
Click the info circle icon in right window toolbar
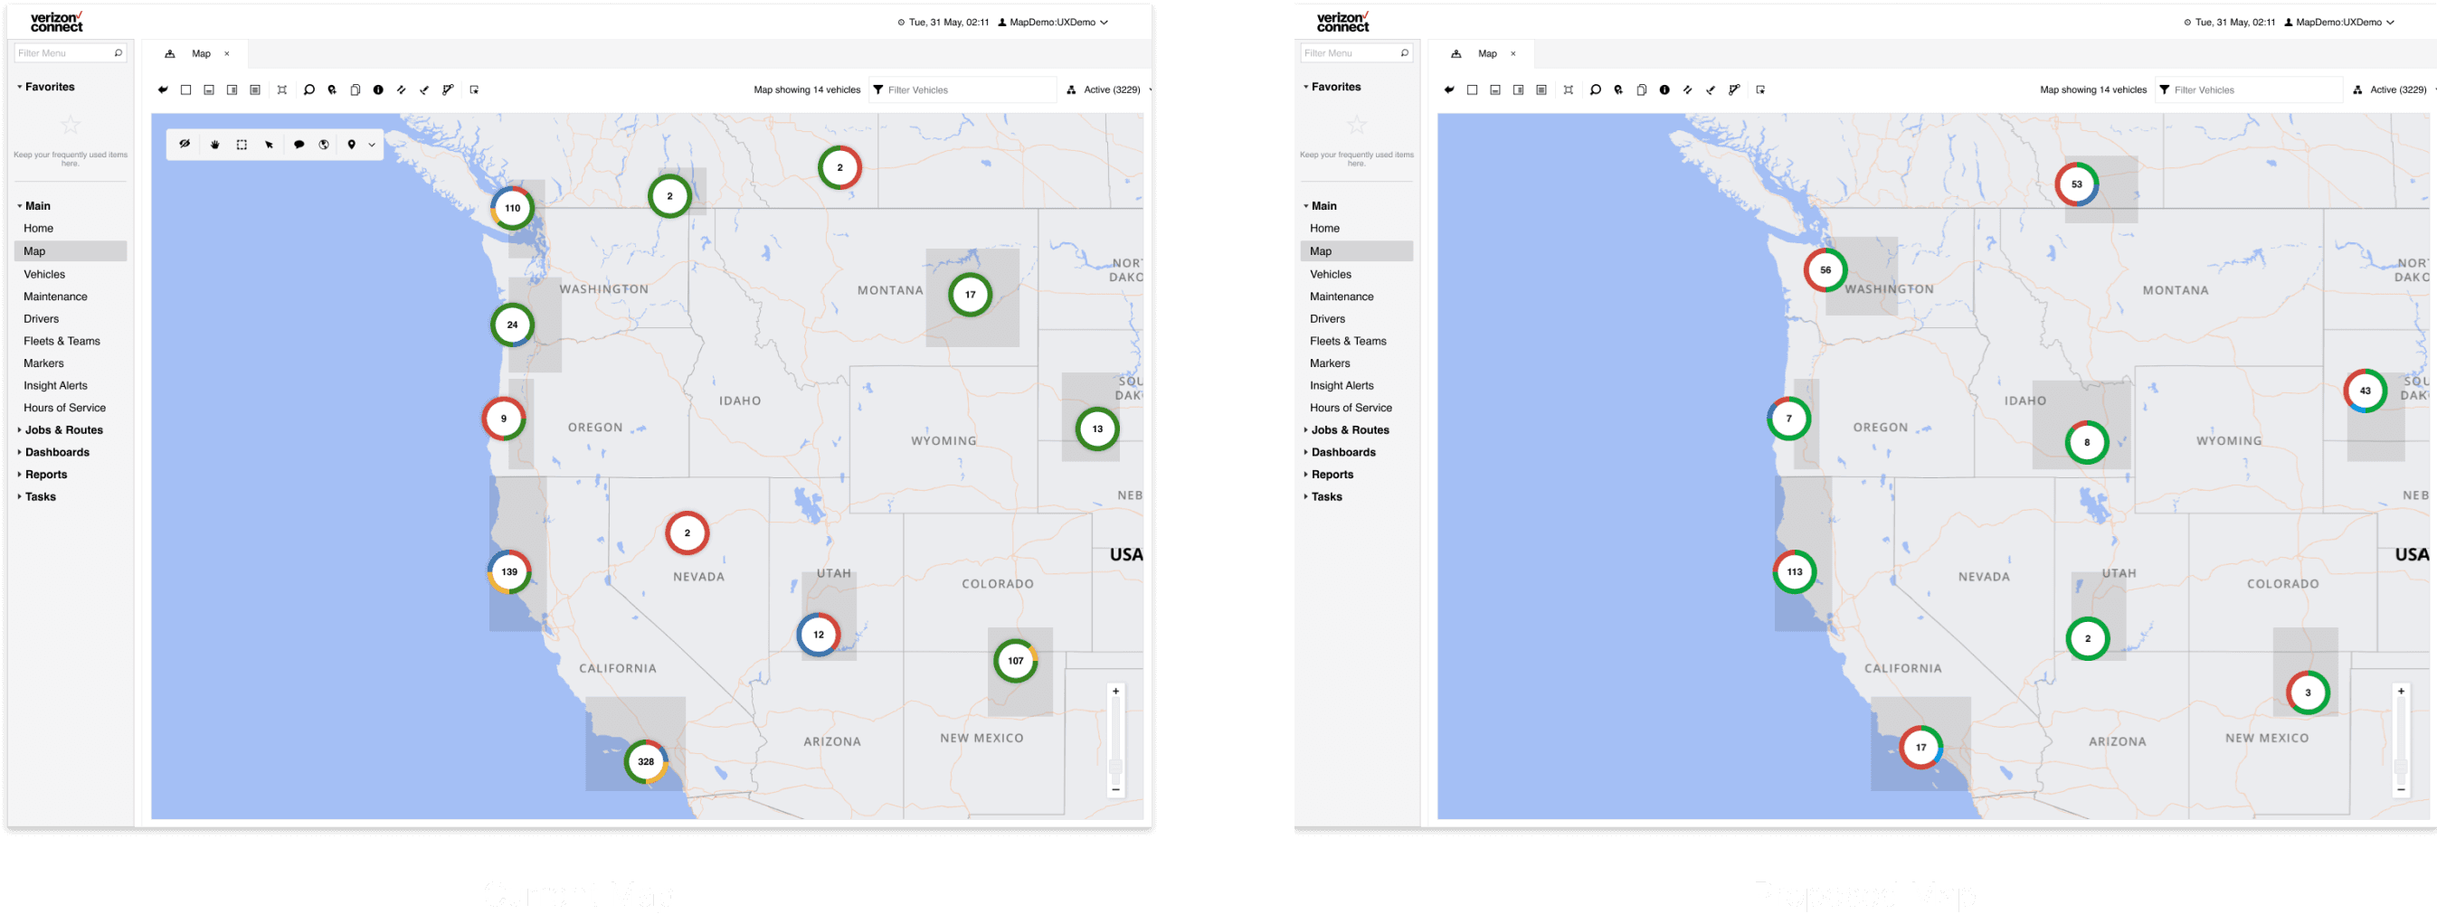[1665, 90]
